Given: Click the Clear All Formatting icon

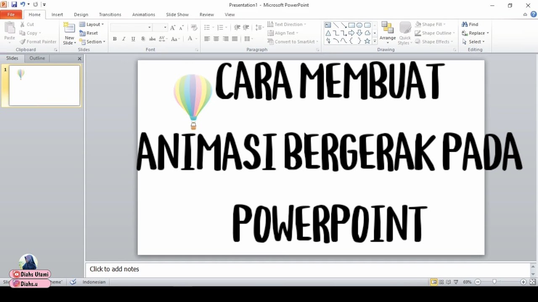Looking at the screenshot, I should point(194,28).
